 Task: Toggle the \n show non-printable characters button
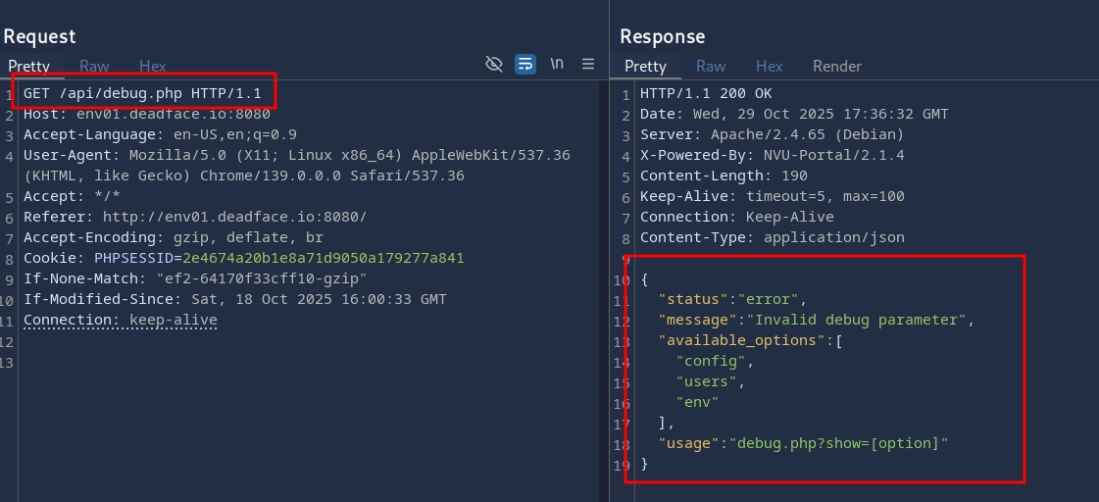[x=557, y=65]
